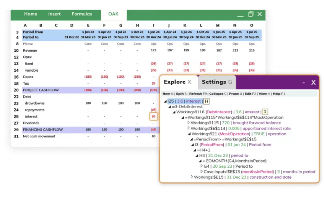
Task: Open the Insert ribbon tab
Action: (54, 14)
